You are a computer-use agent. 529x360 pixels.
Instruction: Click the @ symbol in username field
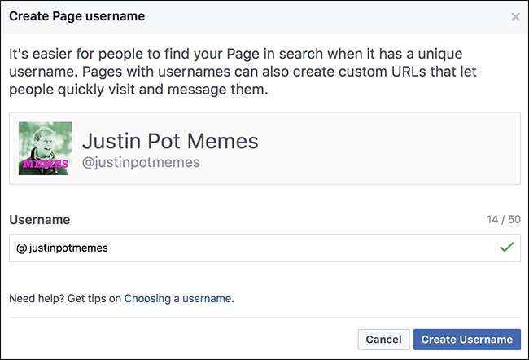pyautogui.click(x=21, y=248)
